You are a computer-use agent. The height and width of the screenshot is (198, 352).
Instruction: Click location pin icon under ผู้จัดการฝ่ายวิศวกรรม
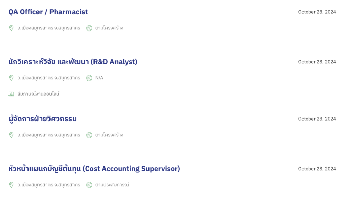11,135
